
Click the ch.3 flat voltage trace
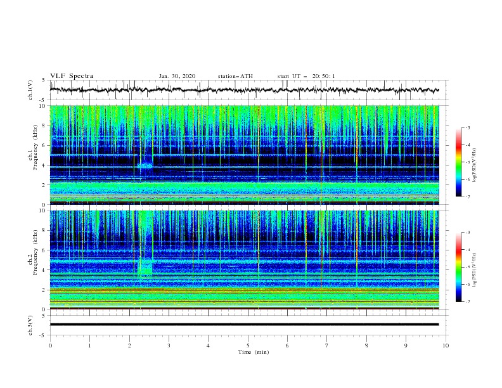coord(244,325)
